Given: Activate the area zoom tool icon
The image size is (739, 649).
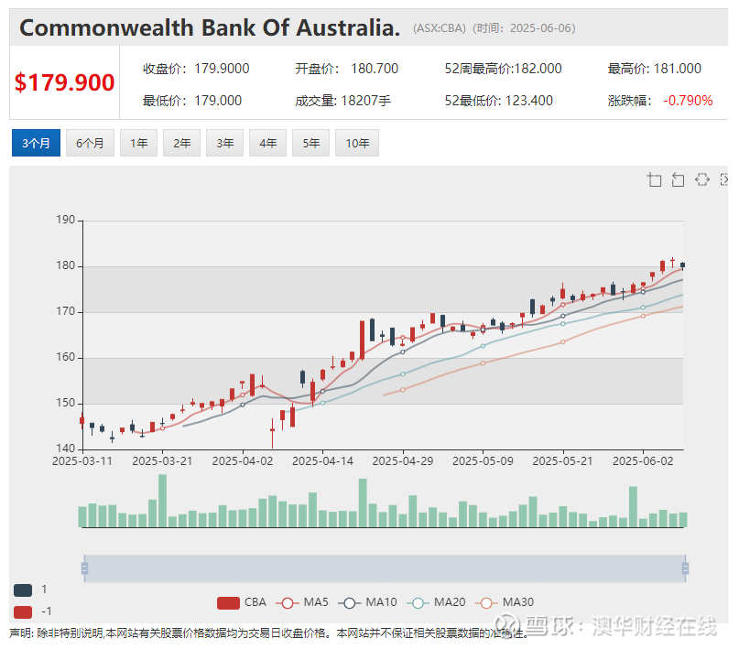Looking at the screenshot, I should (x=654, y=179).
